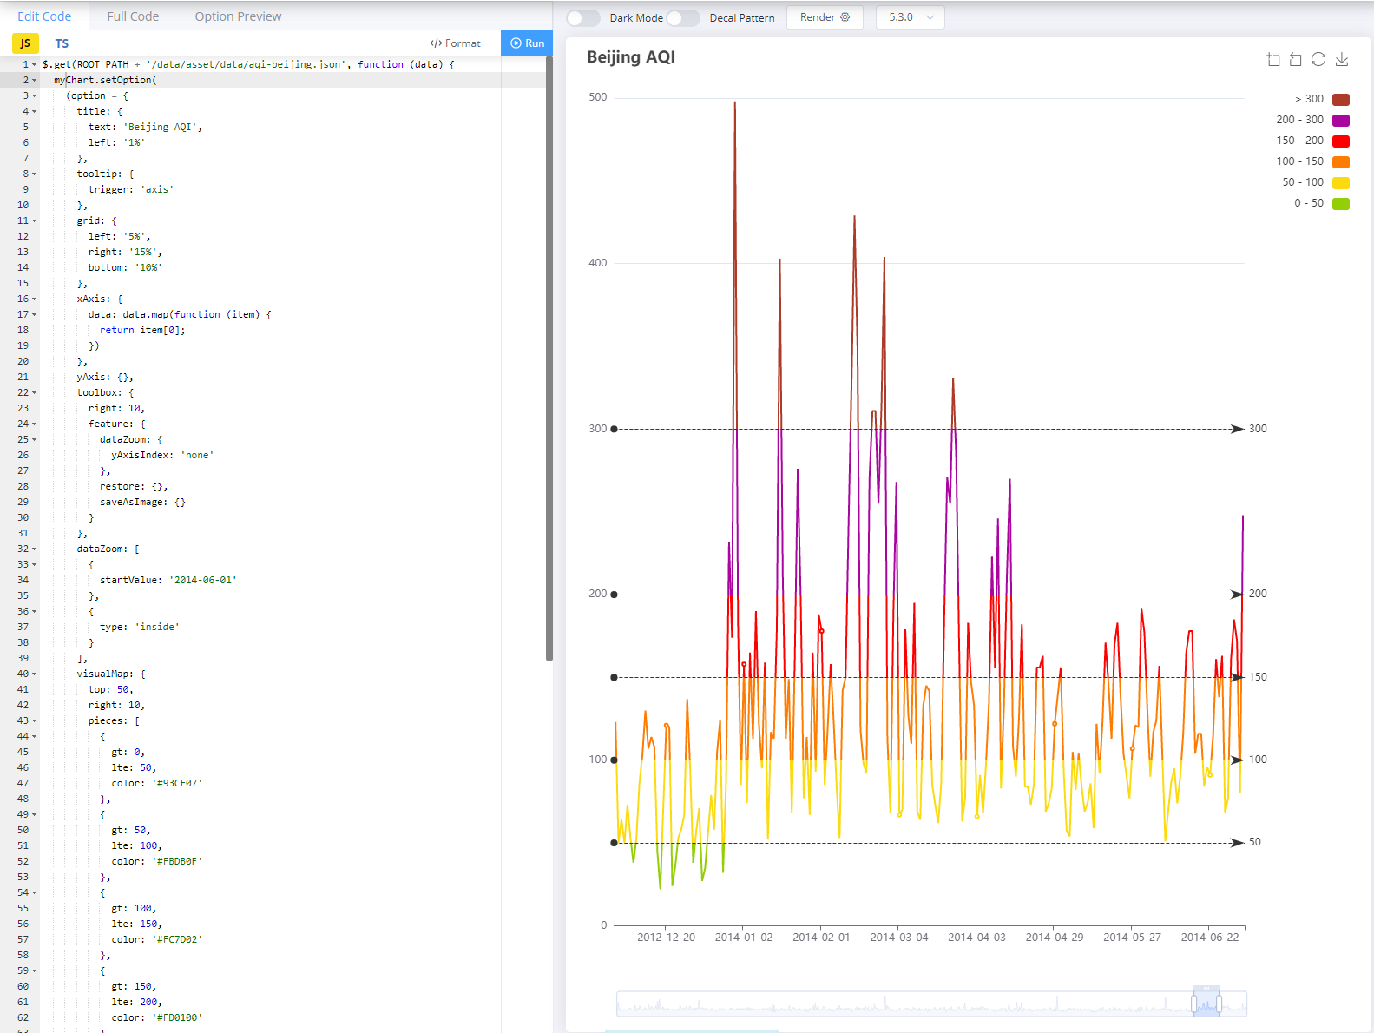Click the x-axis label 2014-04-29
Viewport: 1374px width, 1033px height.
click(x=1055, y=938)
